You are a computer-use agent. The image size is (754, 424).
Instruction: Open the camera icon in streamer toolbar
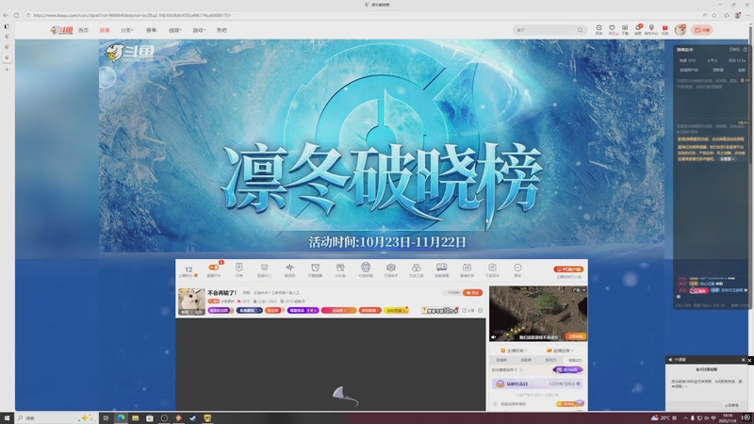(391, 269)
